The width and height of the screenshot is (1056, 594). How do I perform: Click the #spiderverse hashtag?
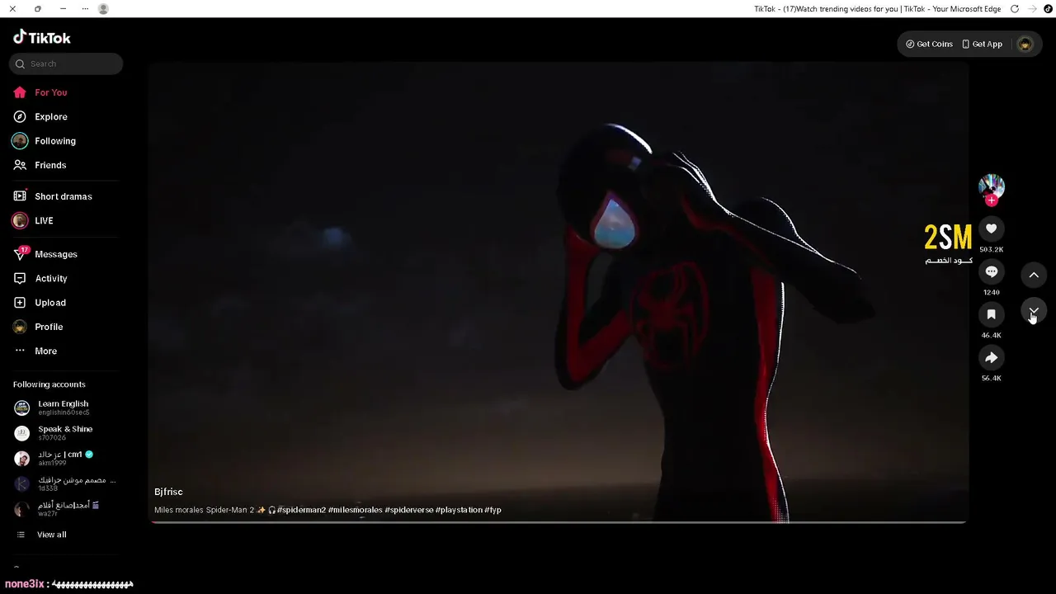(x=408, y=510)
